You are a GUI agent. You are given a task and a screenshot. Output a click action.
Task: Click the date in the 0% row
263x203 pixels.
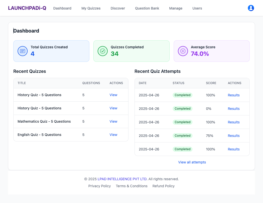(x=149, y=109)
